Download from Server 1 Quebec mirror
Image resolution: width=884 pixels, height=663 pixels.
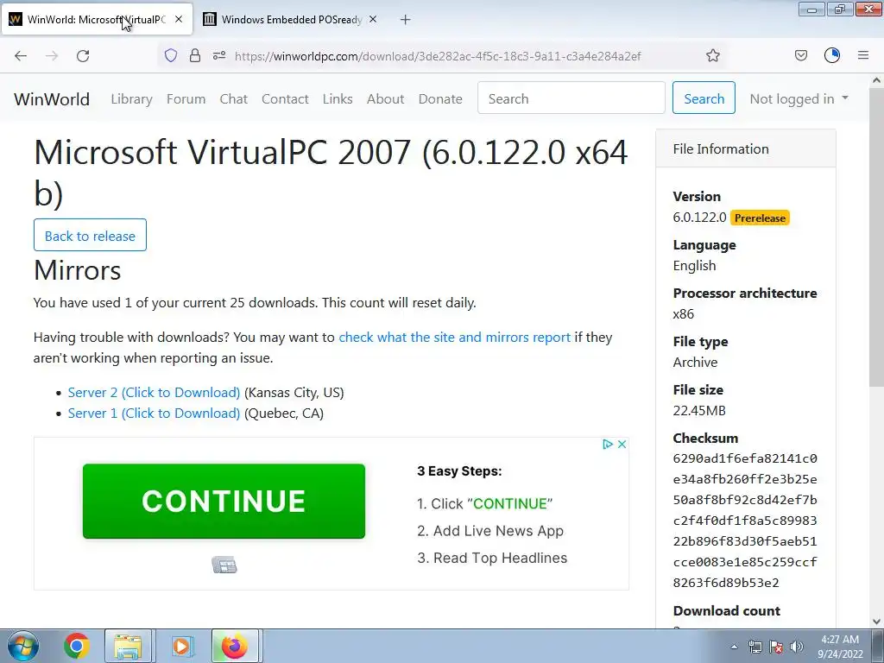[154, 414]
